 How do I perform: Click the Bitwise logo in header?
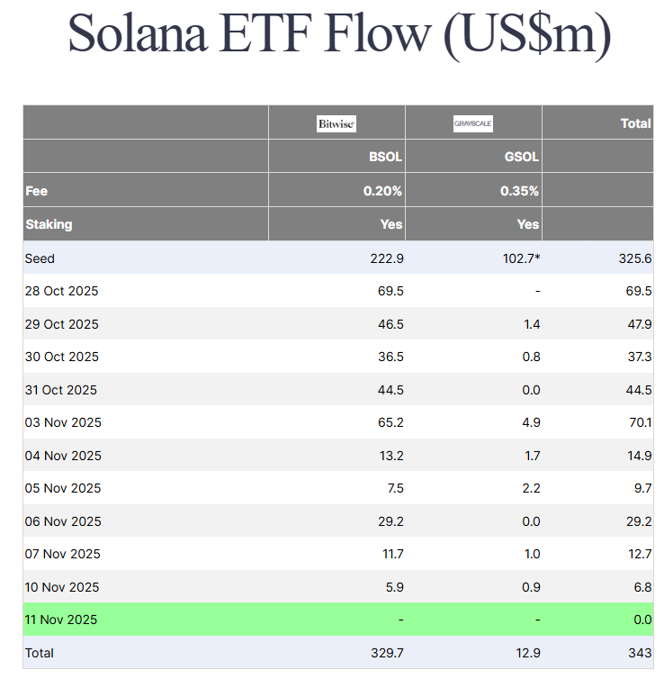(336, 123)
